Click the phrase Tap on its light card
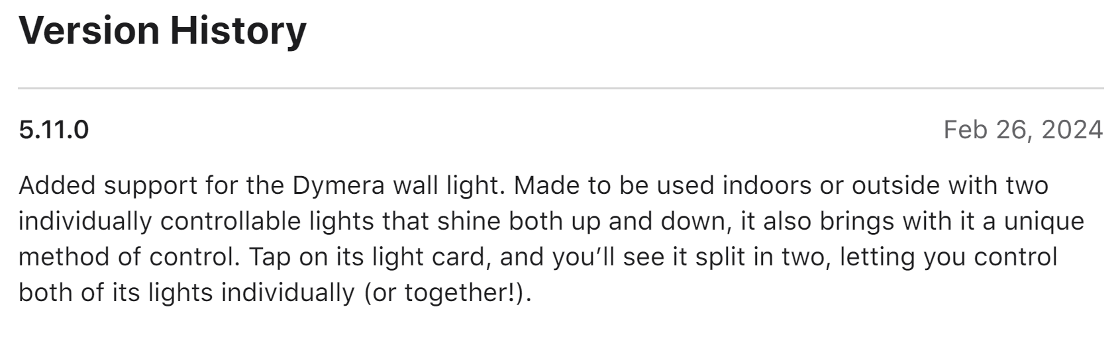Screen dimensions: 1120x362 [x=367, y=257]
